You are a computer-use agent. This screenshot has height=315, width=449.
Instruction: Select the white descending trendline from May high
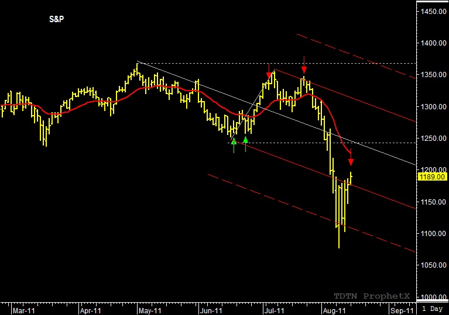coord(276,113)
